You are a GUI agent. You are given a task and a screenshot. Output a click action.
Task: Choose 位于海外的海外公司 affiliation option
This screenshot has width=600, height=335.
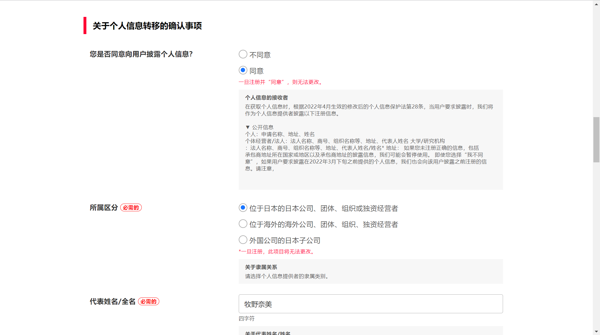tap(243, 224)
